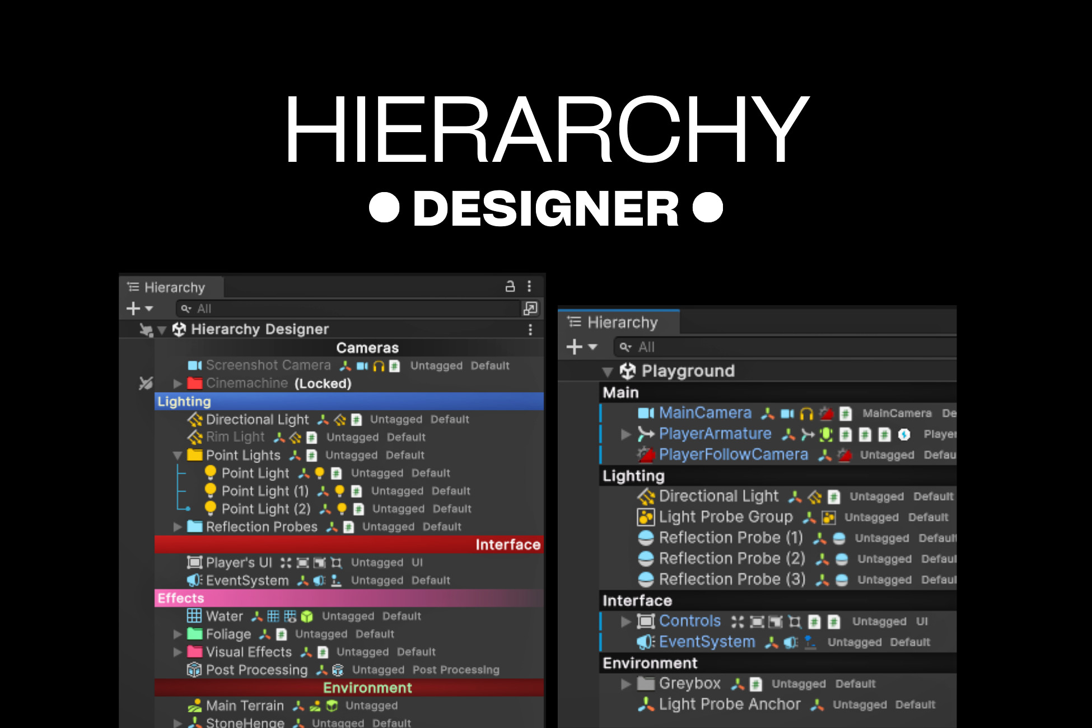Click the Post Processing layer label
Image resolution: width=1092 pixels, height=728 pixels.
tap(456, 670)
